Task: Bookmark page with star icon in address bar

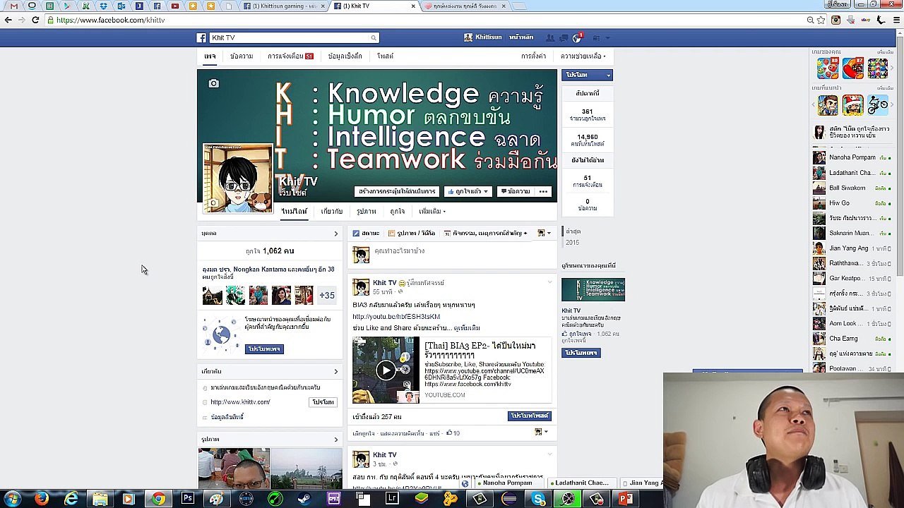Action: 821,20
